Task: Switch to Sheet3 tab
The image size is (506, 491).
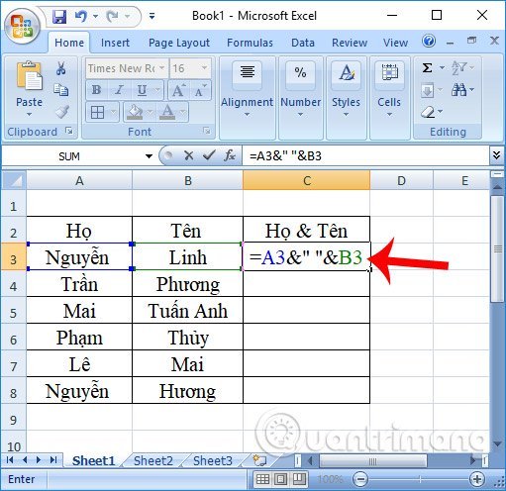Action: click(213, 460)
